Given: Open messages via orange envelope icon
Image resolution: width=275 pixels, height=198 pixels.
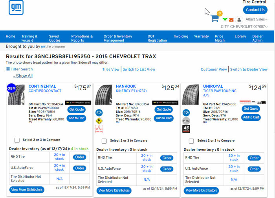Looking at the screenshot, I should [x=231, y=20].
